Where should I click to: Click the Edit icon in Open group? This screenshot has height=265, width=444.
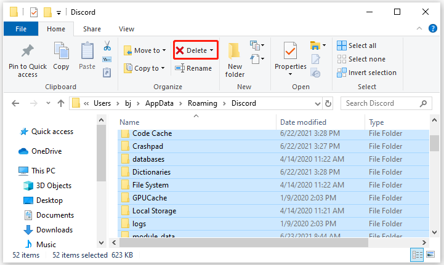[315, 59]
